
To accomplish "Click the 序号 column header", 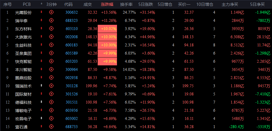I will pyautogui.click(x=8, y=4).
